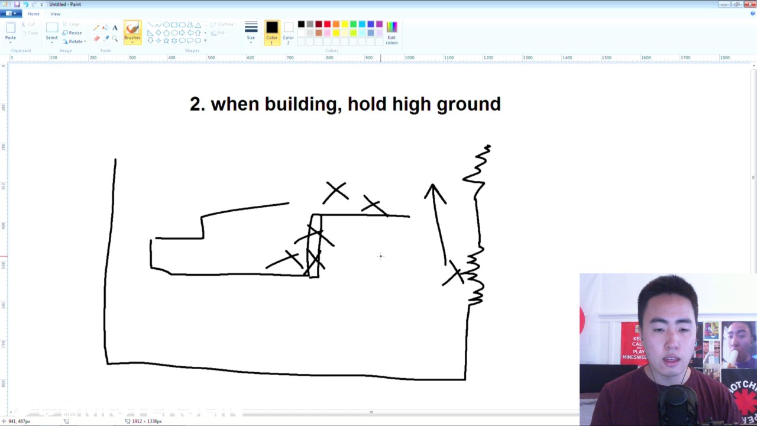Choose the Rectangle shape

click(x=174, y=25)
